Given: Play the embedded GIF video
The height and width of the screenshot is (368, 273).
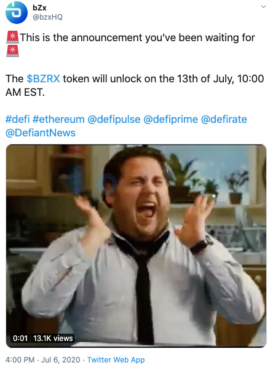Looking at the screenshot, I should click(x=136, y=246).
